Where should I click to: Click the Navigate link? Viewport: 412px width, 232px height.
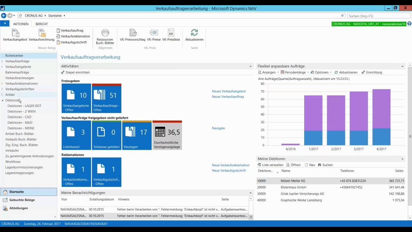coord(219,128)
